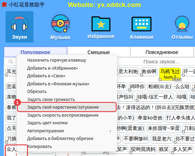This screenshot has height=156, width=195.
Task: Open the Музыка disc icon section
Action: click(x=60, y=27)
